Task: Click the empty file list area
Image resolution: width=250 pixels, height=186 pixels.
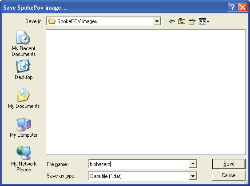Action: 146,92
